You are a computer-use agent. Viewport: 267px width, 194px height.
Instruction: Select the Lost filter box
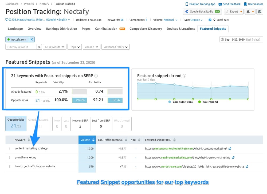pyautogui.click(x=66, y=124)
